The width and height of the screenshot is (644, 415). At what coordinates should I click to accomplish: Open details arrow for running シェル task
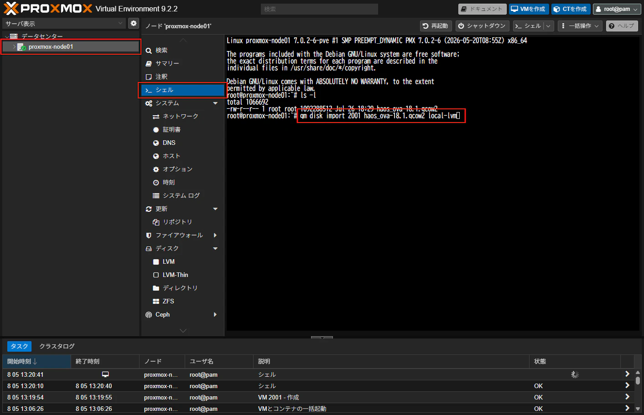(x=627, y=374)
